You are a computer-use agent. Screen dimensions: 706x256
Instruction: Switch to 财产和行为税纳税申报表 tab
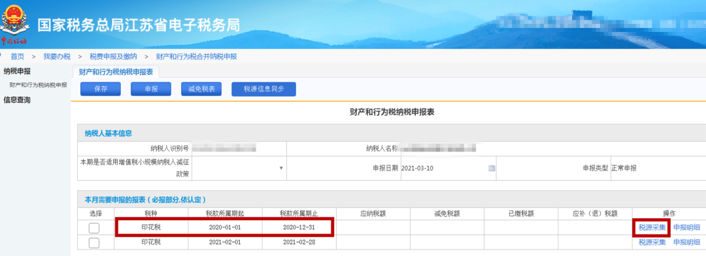click(x=116, y=72)
